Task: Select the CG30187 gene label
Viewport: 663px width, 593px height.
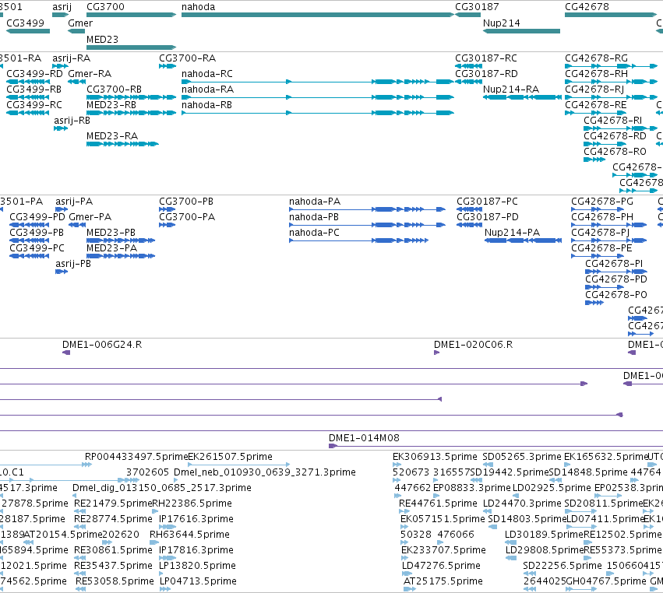Action: 477,7
